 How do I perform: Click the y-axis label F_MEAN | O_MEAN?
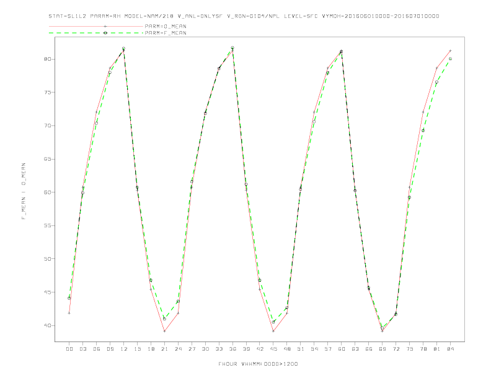pyautogui.click(x=24, y=191)
